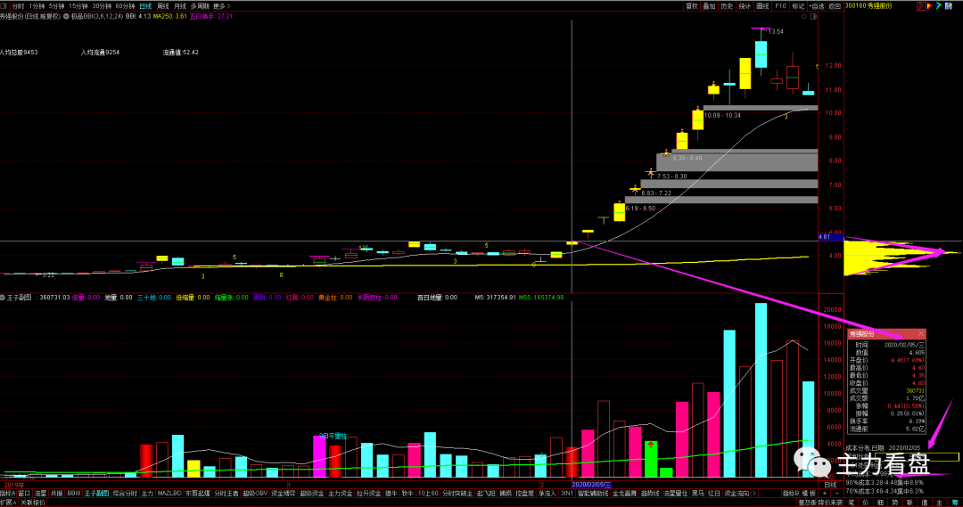Image resolution: width=963 pixels, height=507 pixels.
Task: Click the 叠加 overlay button
Action: [710, 6]
